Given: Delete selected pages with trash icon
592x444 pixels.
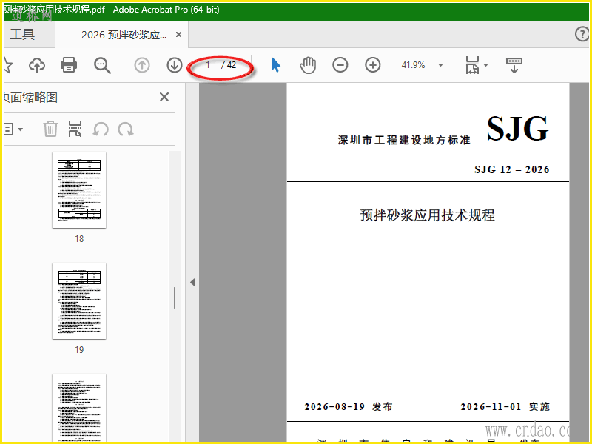Looking at the screenshot, I should [x=50, y=129].
